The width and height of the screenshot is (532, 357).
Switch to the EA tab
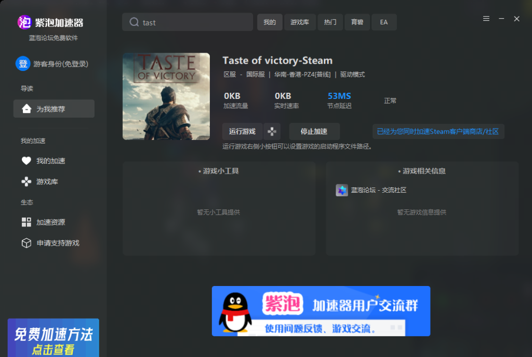point(384,22)
